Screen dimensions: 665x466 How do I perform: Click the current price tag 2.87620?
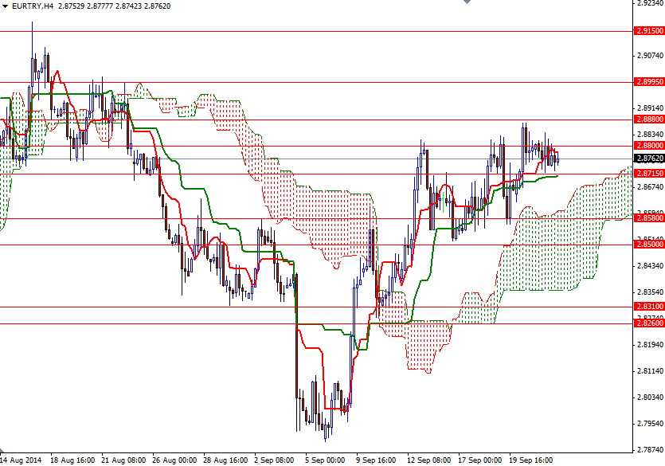point(647,158)
